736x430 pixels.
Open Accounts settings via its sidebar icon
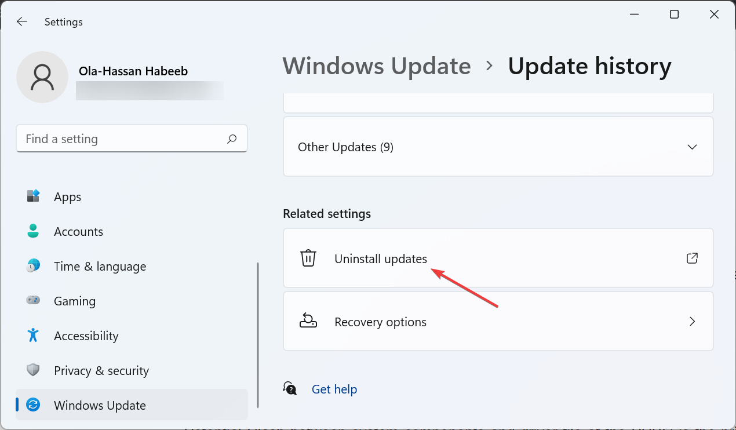point(33,231)
